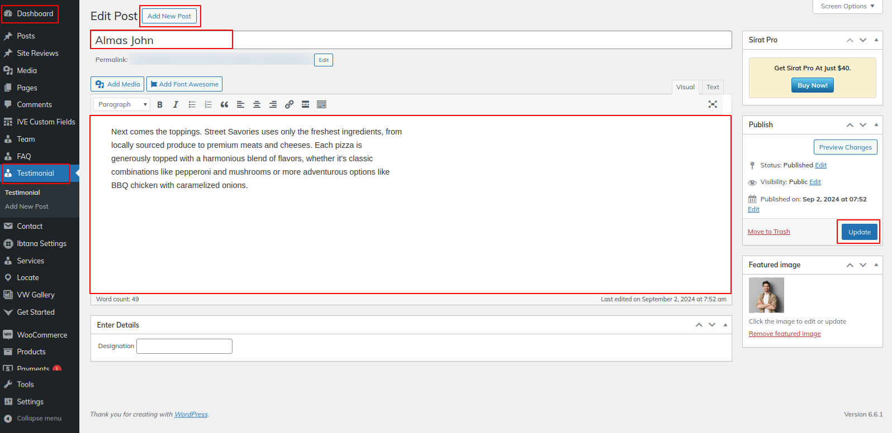Insert a bulleted list
This screenshot has height=433, width=892.
pyautogui.click(x=192, y=104)
